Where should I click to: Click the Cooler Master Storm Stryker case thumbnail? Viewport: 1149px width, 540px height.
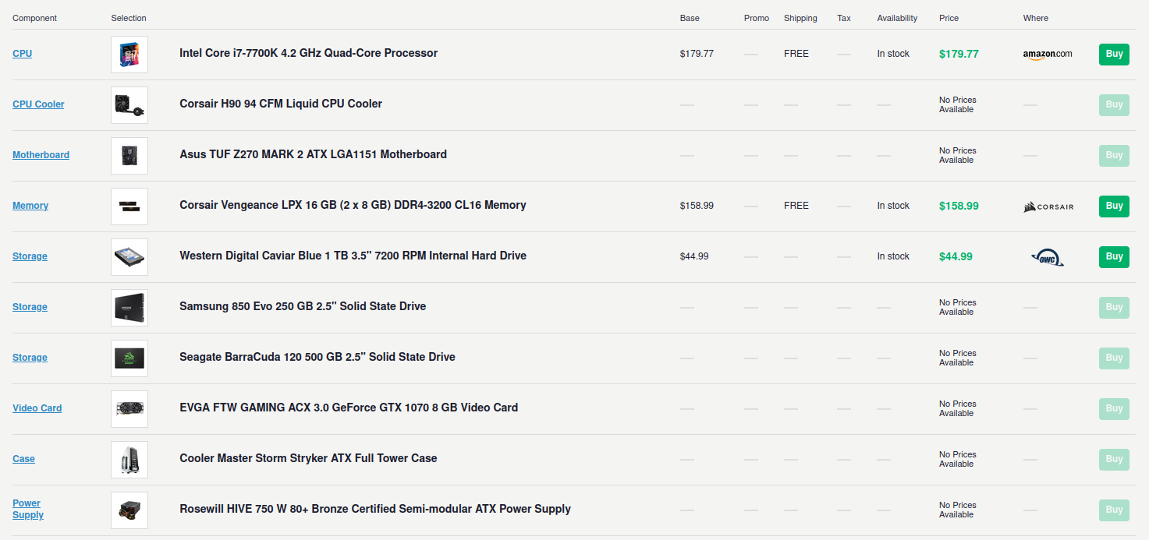[129, 460]
